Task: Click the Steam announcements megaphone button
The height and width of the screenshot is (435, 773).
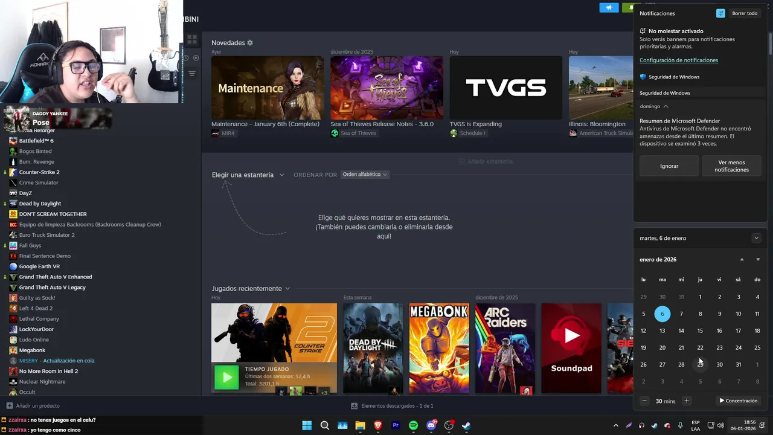Action: (609, 7)
